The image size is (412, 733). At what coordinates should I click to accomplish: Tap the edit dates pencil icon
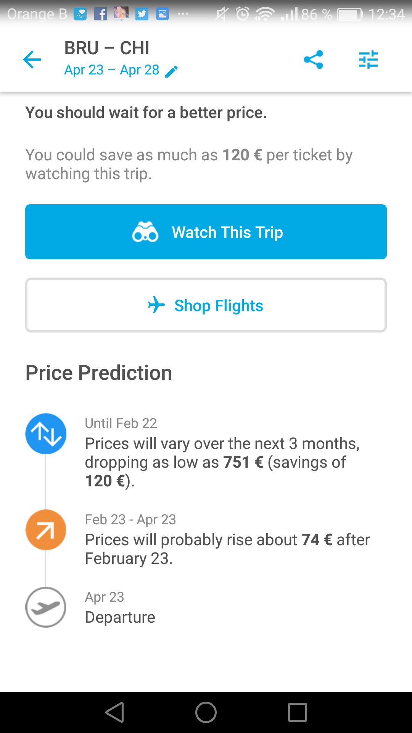[x=172, y=71]
